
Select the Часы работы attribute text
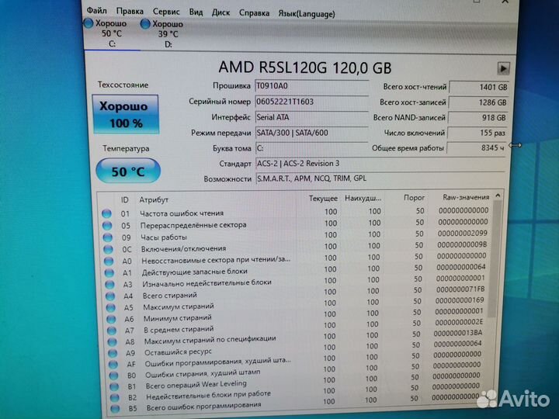pos(164,237)
